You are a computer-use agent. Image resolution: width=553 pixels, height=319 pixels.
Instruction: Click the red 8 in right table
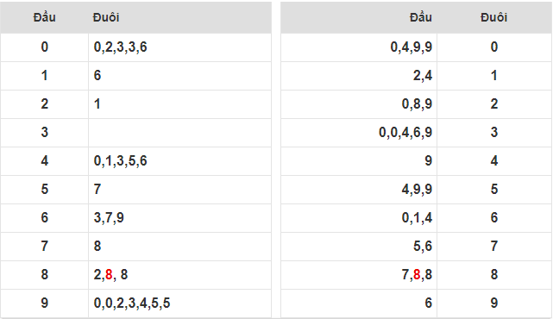417,274
